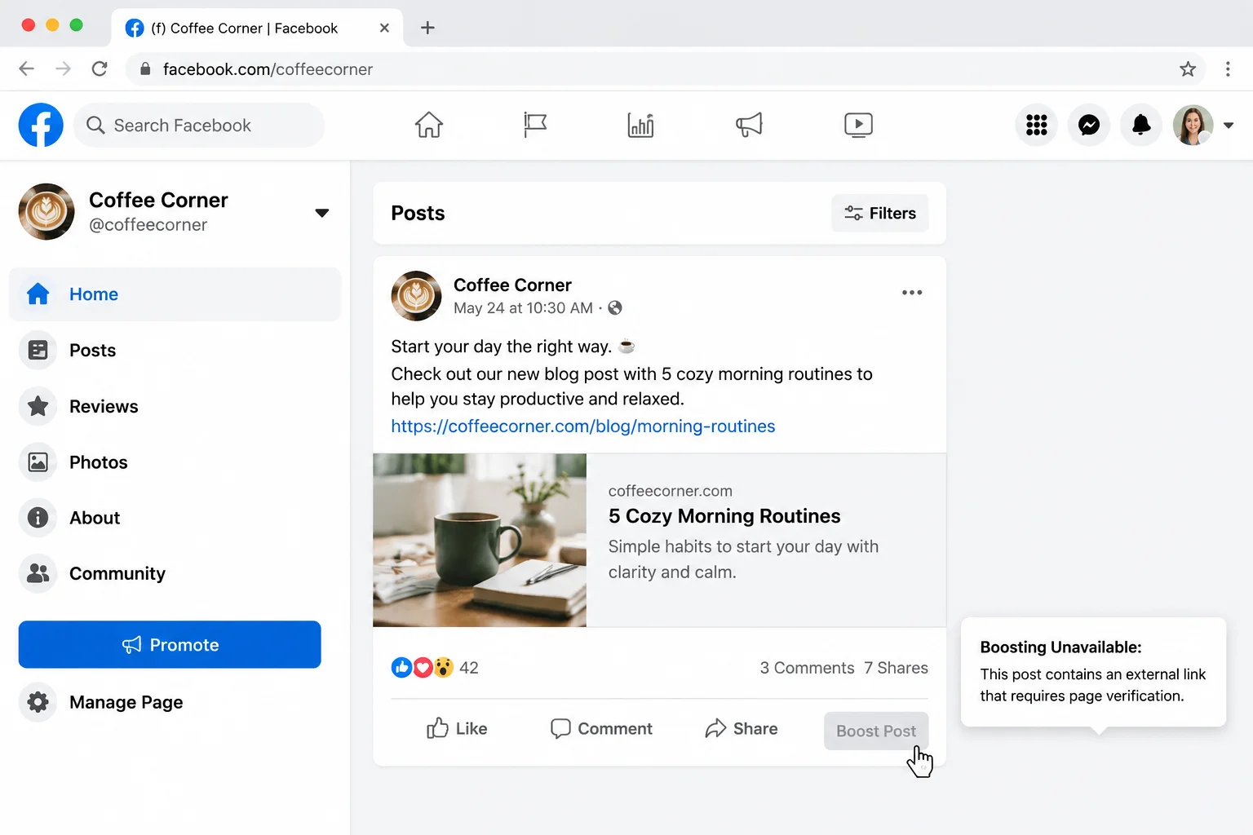Open the Home feed icon in top navigation
1253x835 pixels.
click(x=428, y=125)
